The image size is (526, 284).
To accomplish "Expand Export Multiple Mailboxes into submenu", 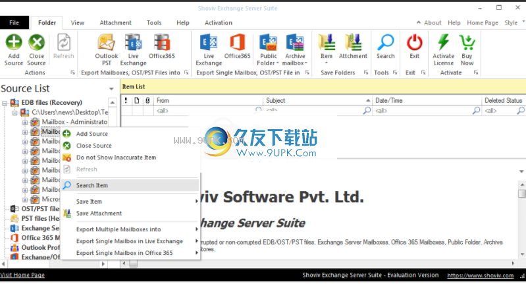I will coord(197,229).
